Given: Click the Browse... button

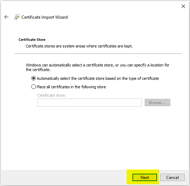Looking at the screenshot, I should [x=157, y=103].
